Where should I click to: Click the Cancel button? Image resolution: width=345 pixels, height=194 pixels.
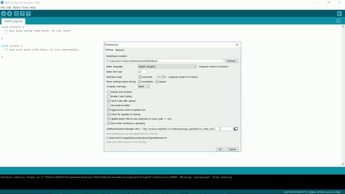[x=232, y=149]
